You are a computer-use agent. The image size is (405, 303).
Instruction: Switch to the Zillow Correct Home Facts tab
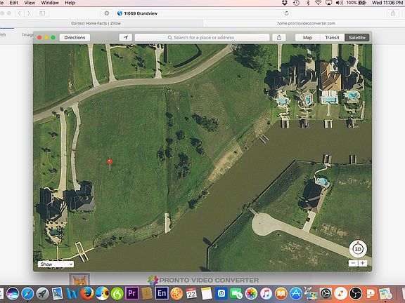pos(96,23)
